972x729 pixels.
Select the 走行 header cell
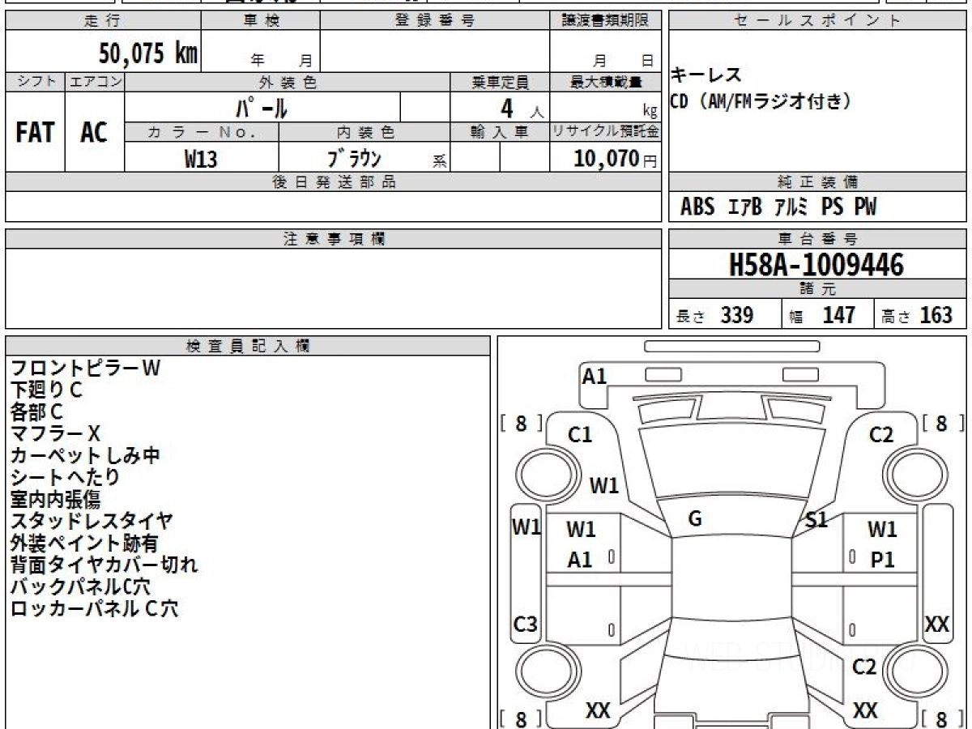[x=103, y=21]
